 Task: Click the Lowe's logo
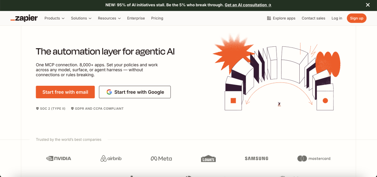click(x=208, y=159)
